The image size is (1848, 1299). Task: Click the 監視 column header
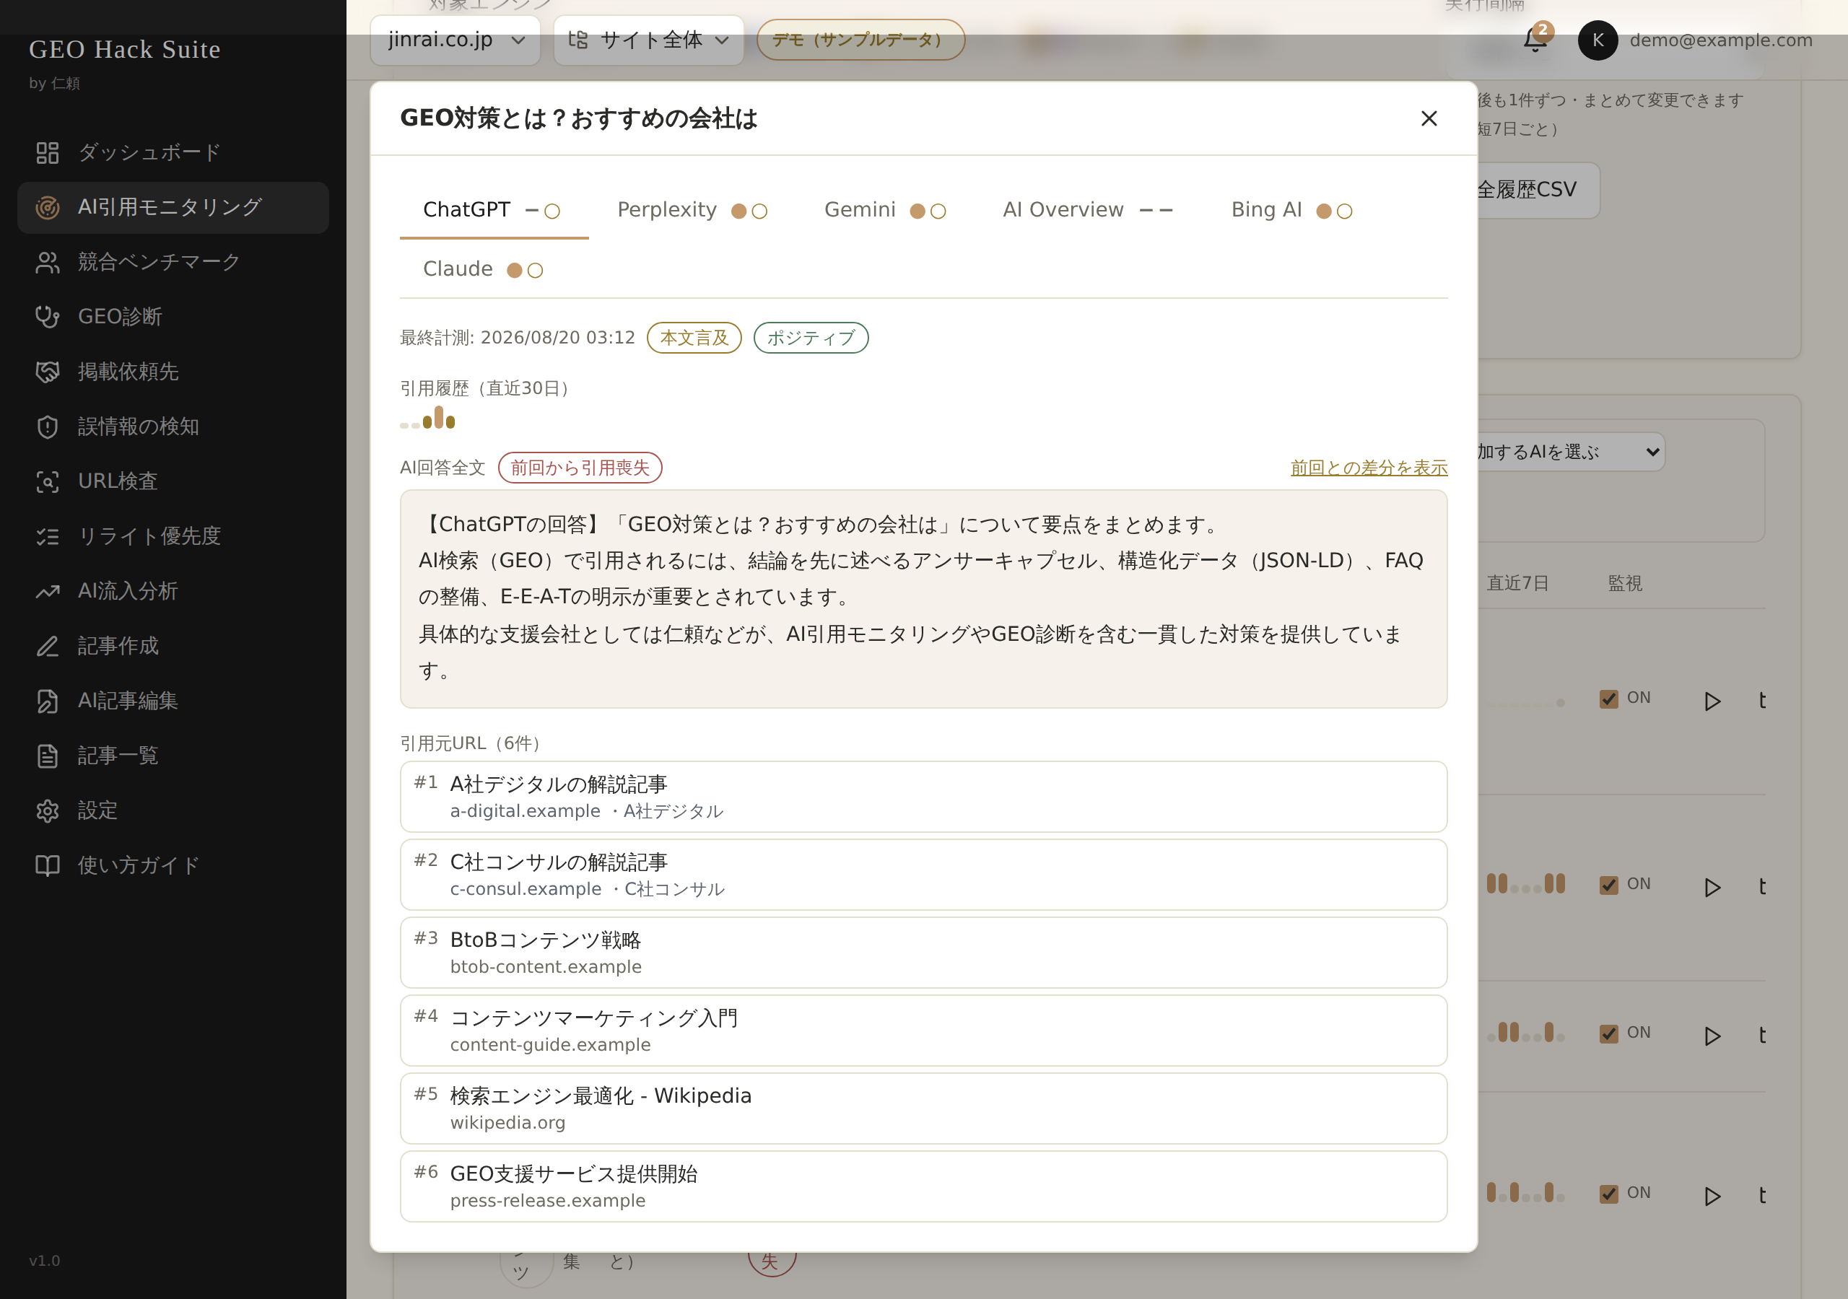(x=1625, y=584)
